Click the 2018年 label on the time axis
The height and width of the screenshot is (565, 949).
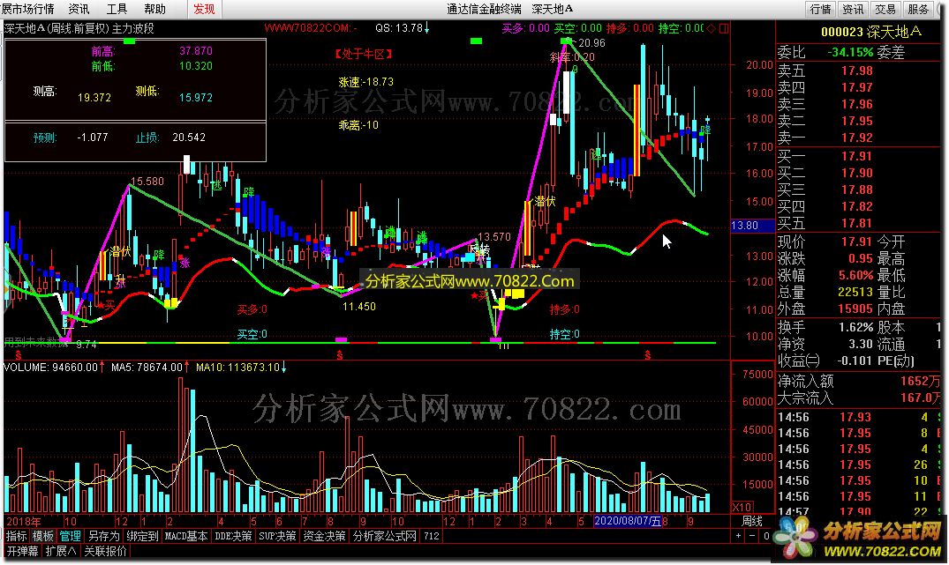[24, 522]
